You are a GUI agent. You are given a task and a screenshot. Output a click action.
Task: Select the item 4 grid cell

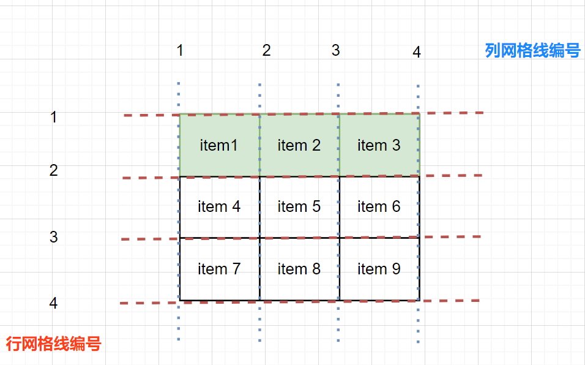click(219, 207)
